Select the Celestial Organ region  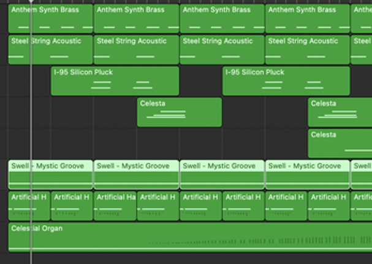pyautogui.click(x=184, y=238)
